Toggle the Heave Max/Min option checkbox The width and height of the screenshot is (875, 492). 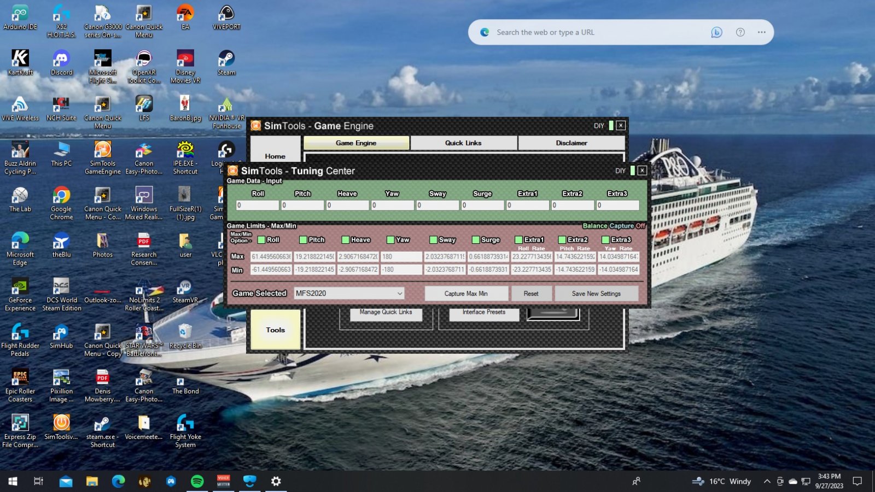(346, 240)
